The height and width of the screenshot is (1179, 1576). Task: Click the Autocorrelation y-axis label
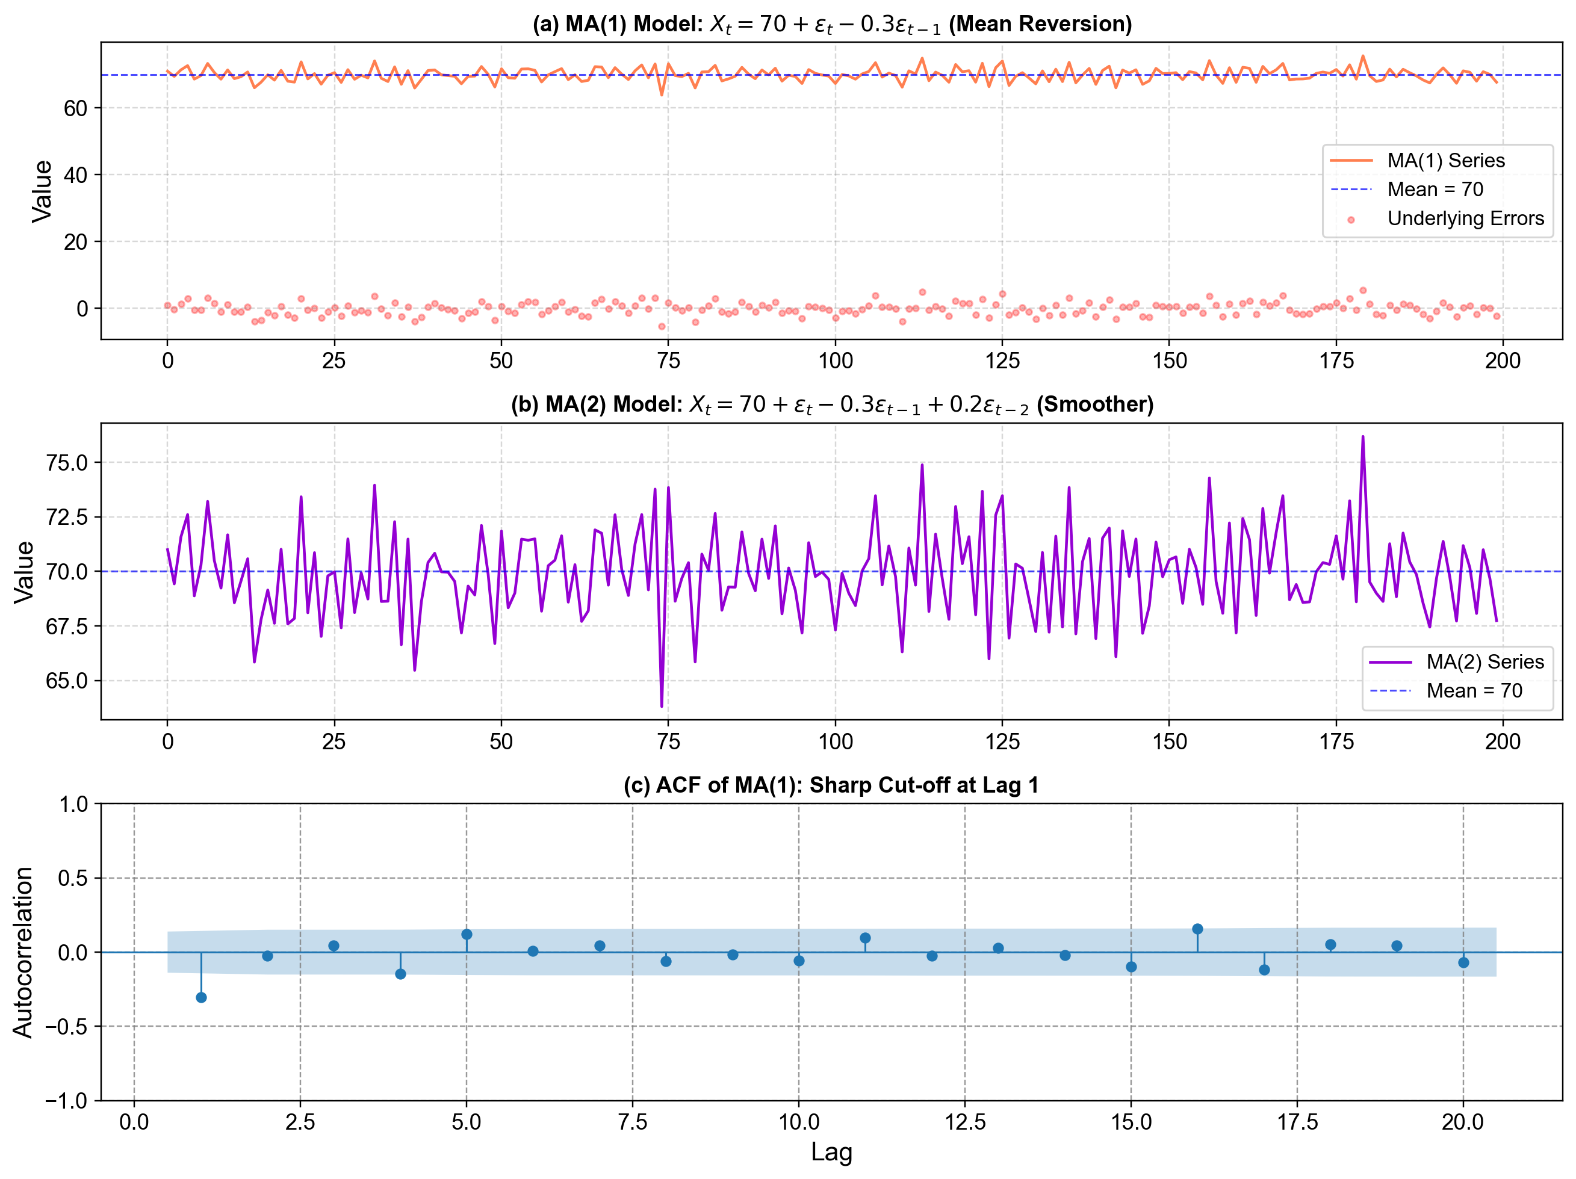pyautogui.click(x=23, y=953)
